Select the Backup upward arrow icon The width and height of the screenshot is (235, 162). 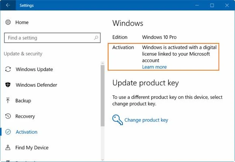[x=8, y=101]
